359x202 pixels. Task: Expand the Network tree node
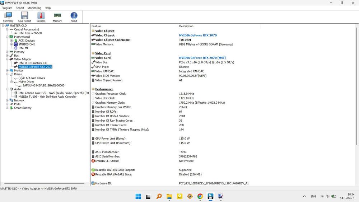[7, 100]
